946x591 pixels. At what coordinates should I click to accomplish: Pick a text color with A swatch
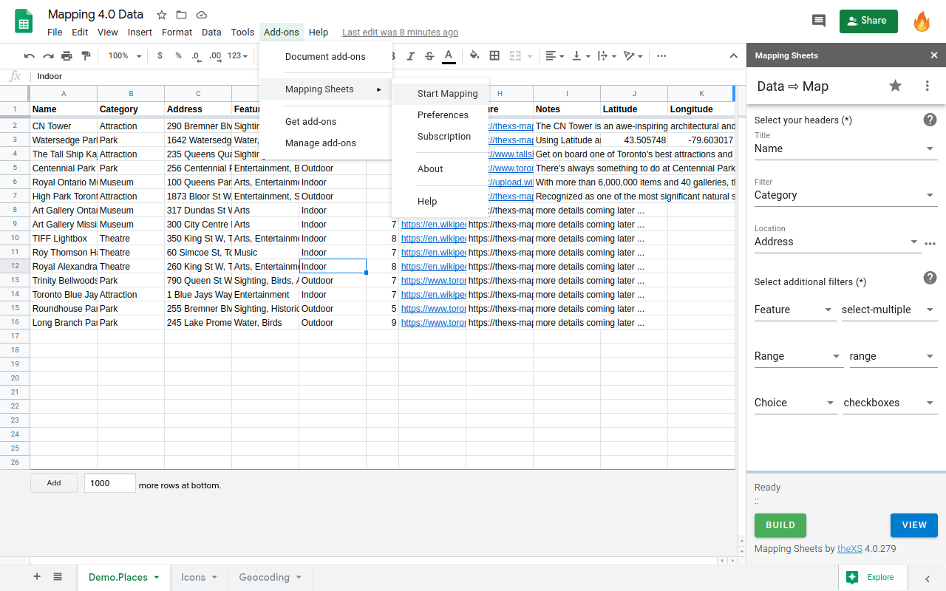pos(449,55)
